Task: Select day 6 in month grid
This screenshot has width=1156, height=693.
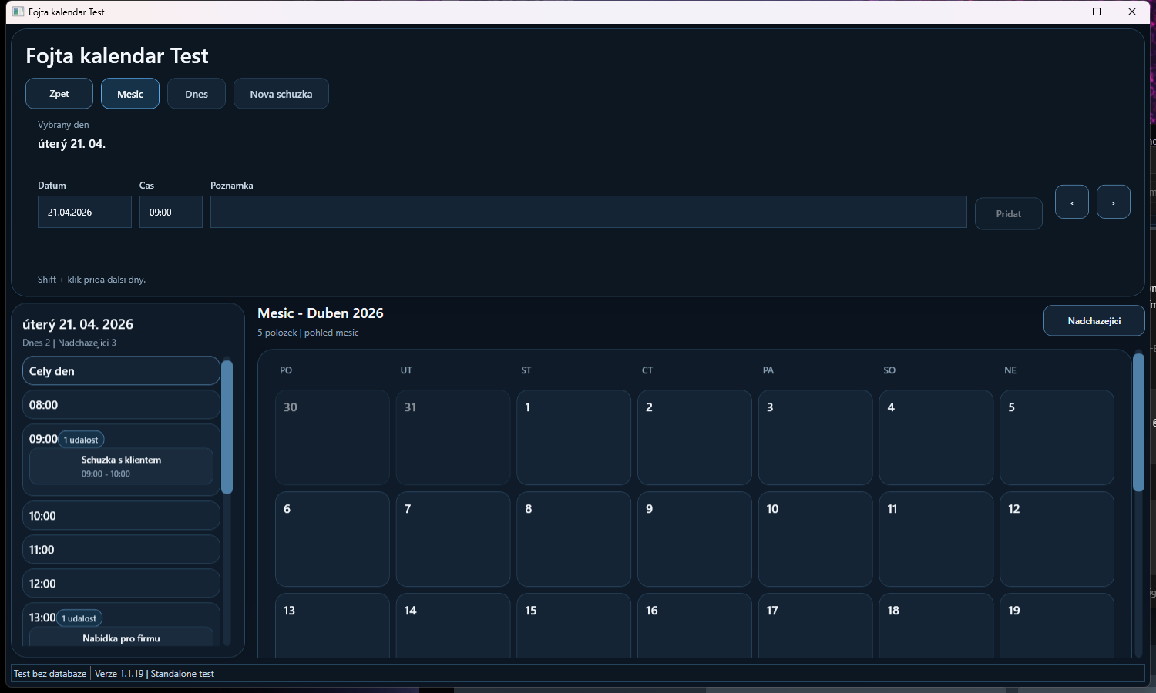Action: [x=332, y=539]
